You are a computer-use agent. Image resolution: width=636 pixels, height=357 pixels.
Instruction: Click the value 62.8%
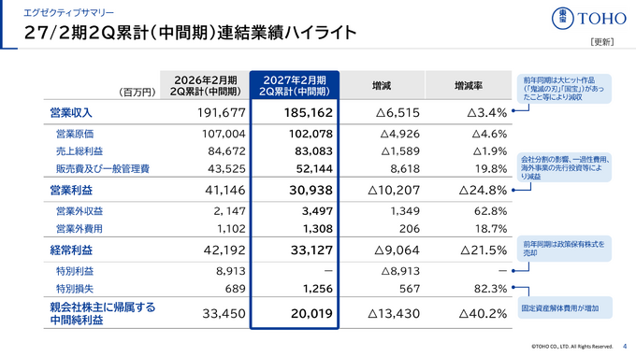pos(491,211)
